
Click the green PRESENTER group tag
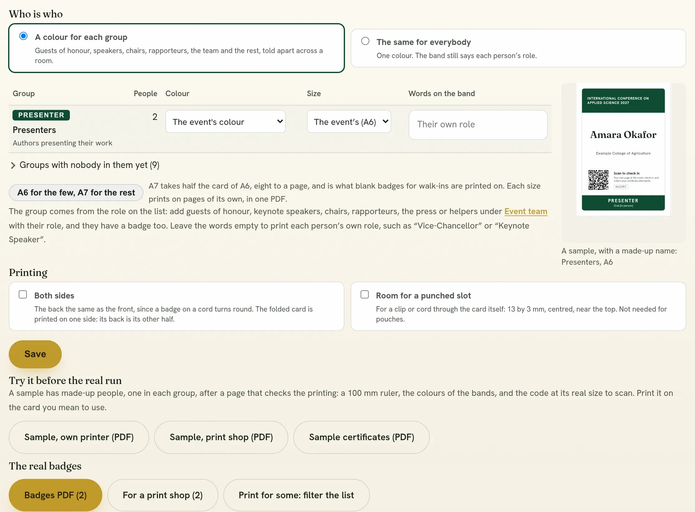(x=41, y=115)
